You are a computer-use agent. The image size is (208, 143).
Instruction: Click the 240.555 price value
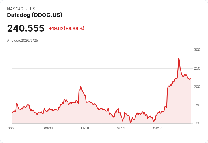tap(26, 28)
